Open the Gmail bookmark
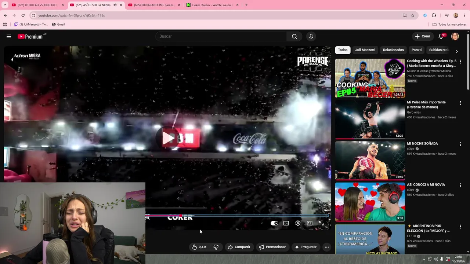Screen dimensions: 470x264 58,25
